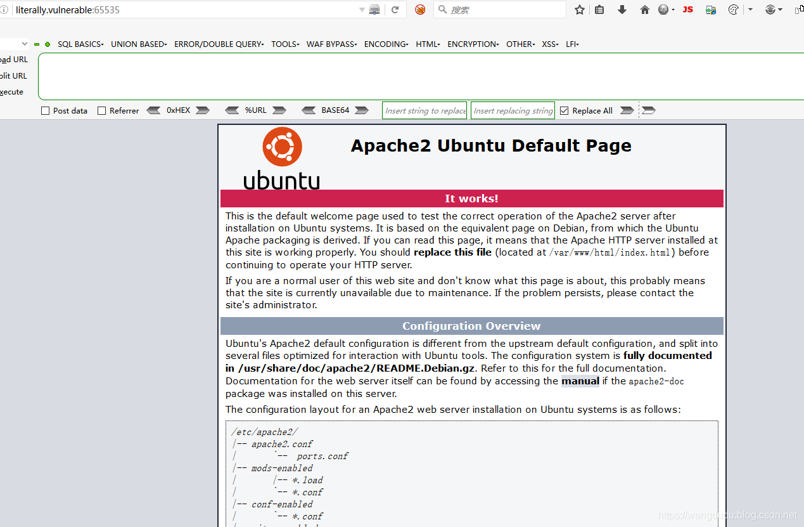Click the 'It works!' banner heading
The image size is (804, 527).
tap(472, 198)
